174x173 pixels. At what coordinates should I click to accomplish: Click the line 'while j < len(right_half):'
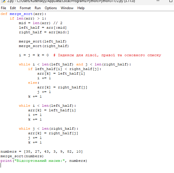tap(48, 129)
